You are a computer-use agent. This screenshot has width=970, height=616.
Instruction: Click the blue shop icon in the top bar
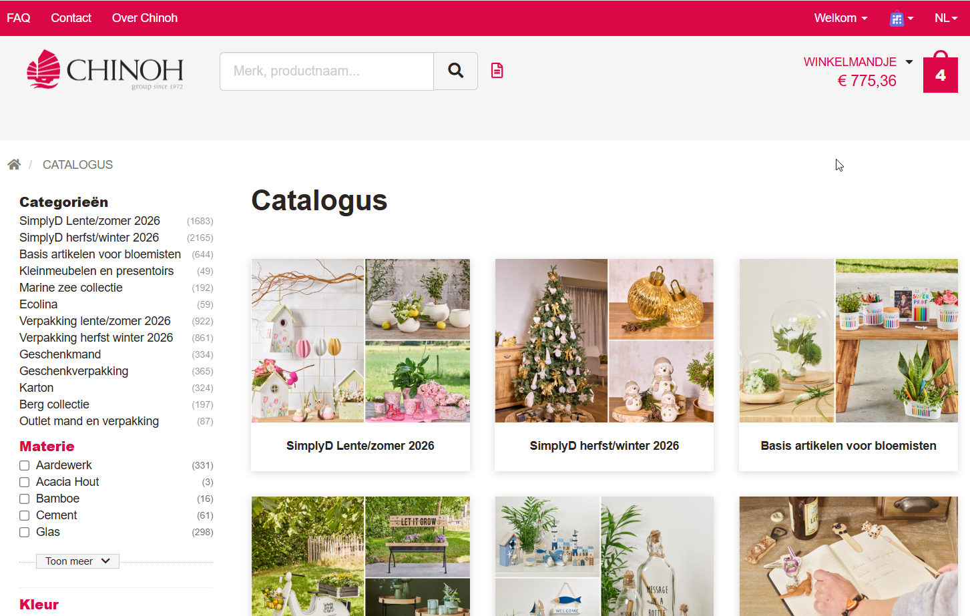[898, 18]
